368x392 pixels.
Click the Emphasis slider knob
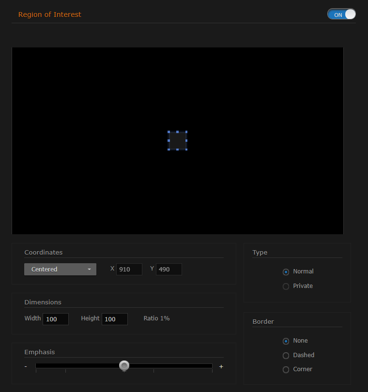point(124,365)
